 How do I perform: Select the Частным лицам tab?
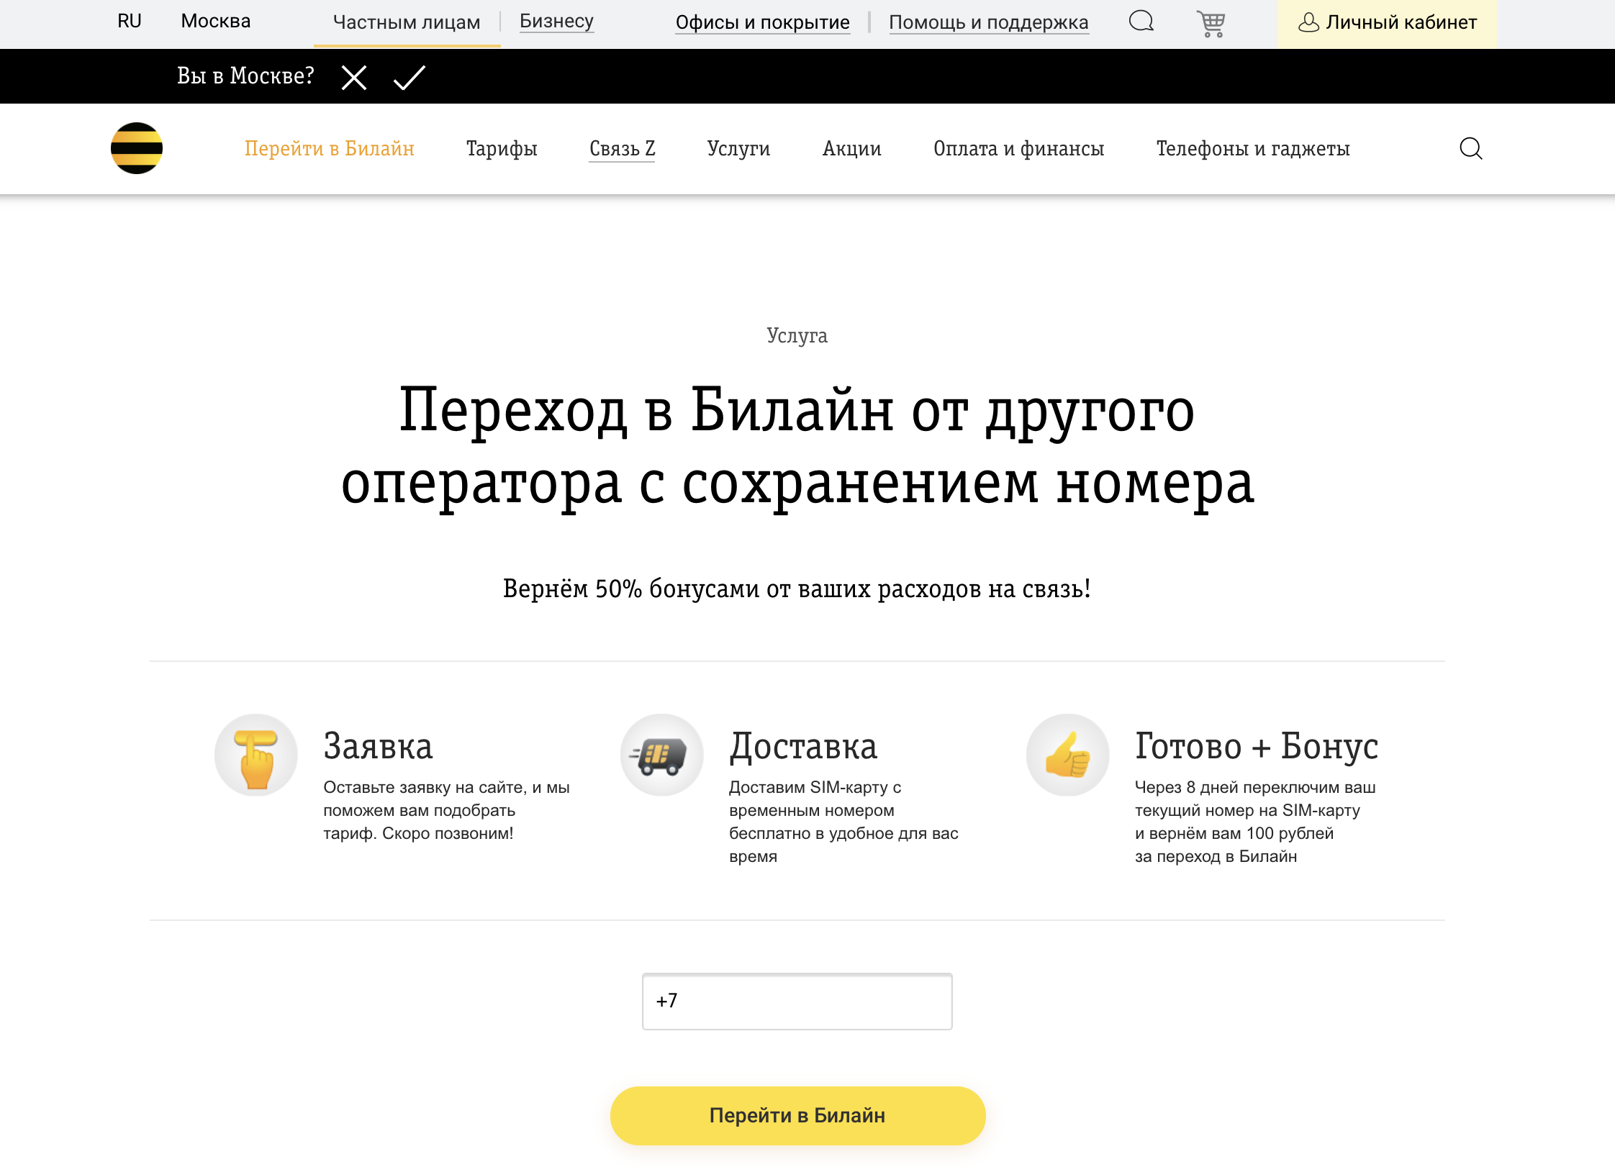tap(407, 21)
